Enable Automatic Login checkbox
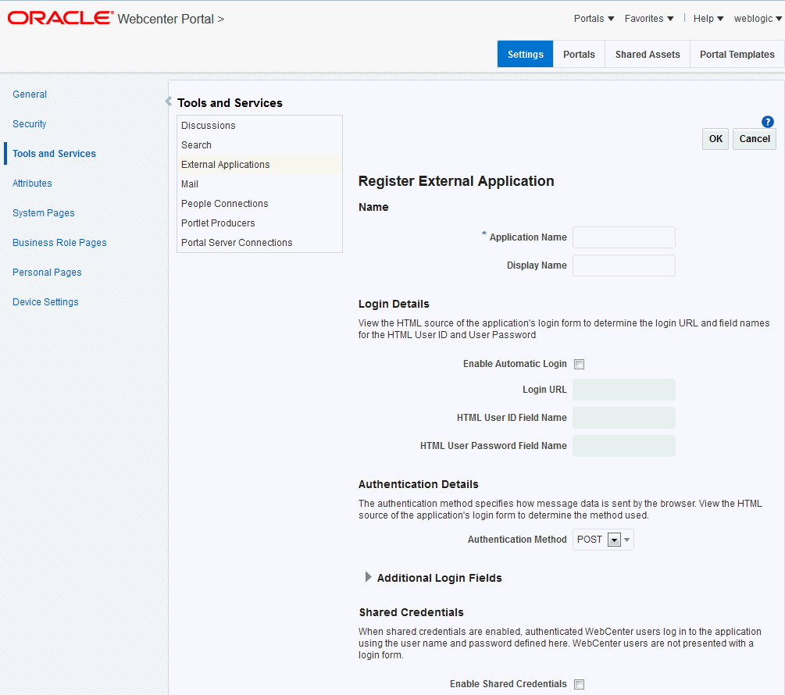The image size is (785, 695). 579,364
